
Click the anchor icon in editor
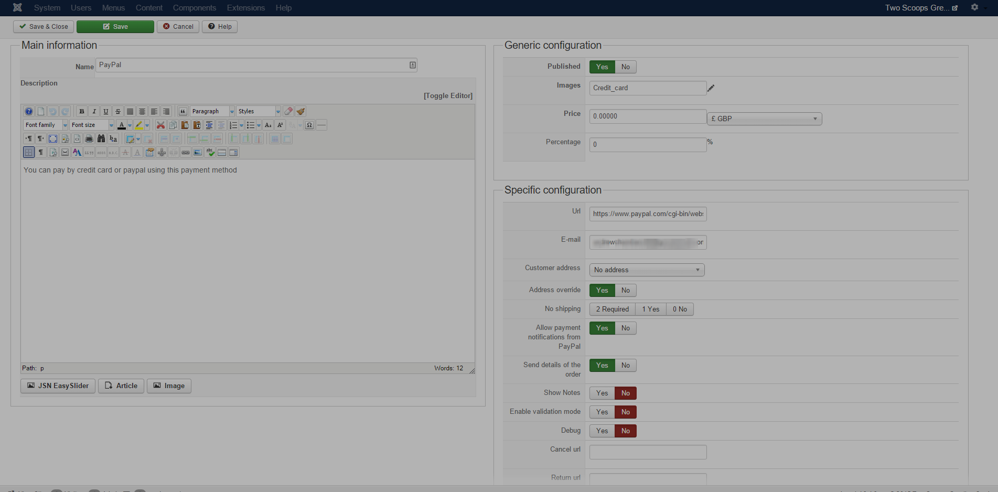point(162,152)
